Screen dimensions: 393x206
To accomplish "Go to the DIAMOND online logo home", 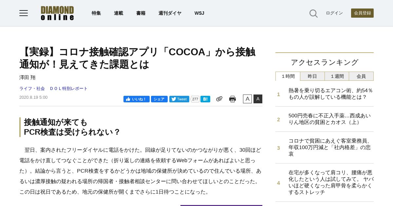I will pyautogui.click(x=57, y=13).
